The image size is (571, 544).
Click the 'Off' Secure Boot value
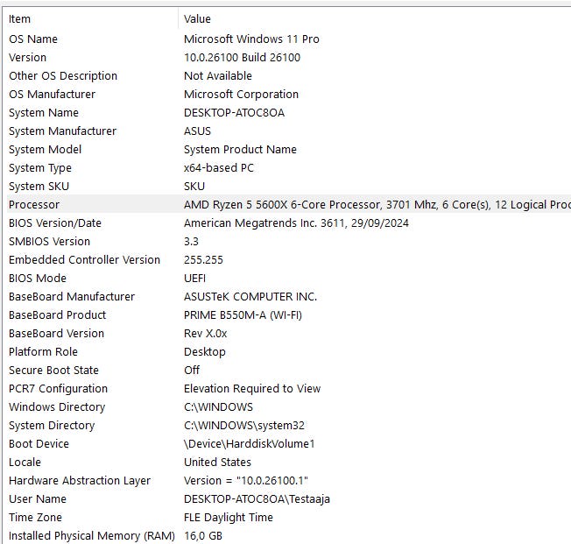pos(192,371)
